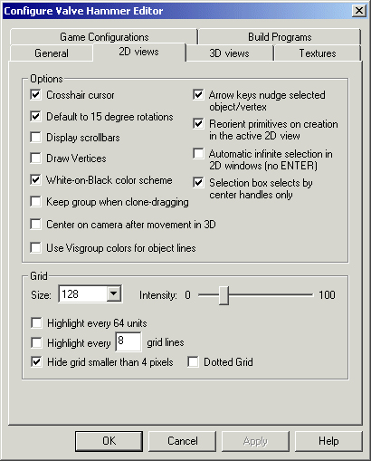This screenshot has width=371, height=461.
Task: Click the Cancel button
Action: click(183, 441)
